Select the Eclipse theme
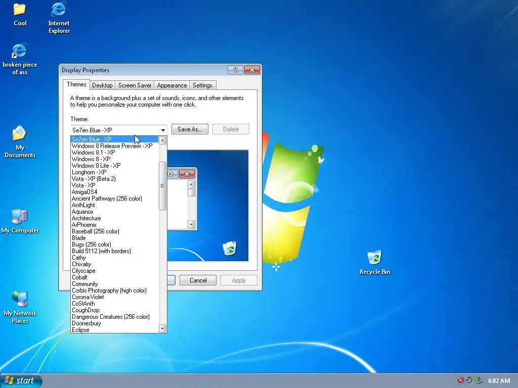Screen dimensions: 518x388 pos(115,330)
